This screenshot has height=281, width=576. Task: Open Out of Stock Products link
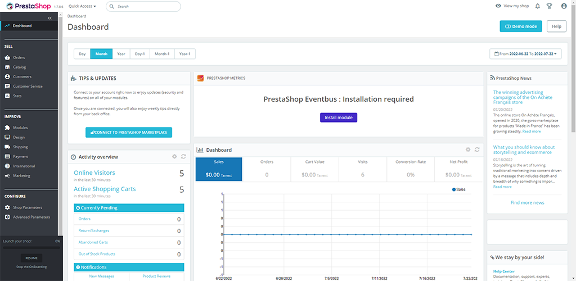[x=97, y=254]
